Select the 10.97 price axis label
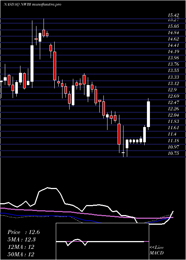 [173, 147]
